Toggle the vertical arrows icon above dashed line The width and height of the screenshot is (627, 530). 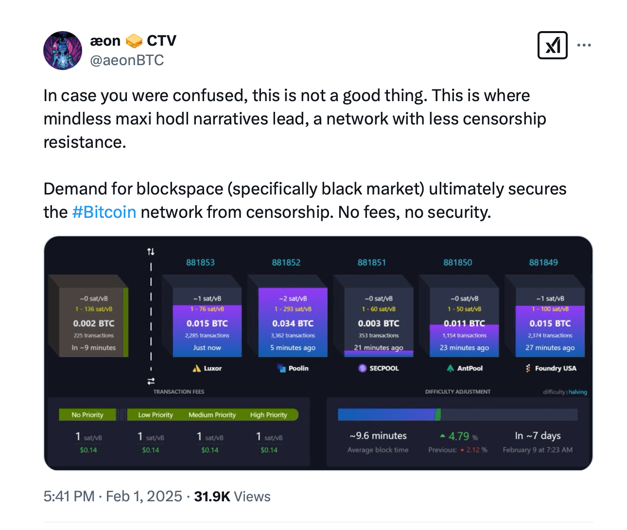[x=151, y=251]
